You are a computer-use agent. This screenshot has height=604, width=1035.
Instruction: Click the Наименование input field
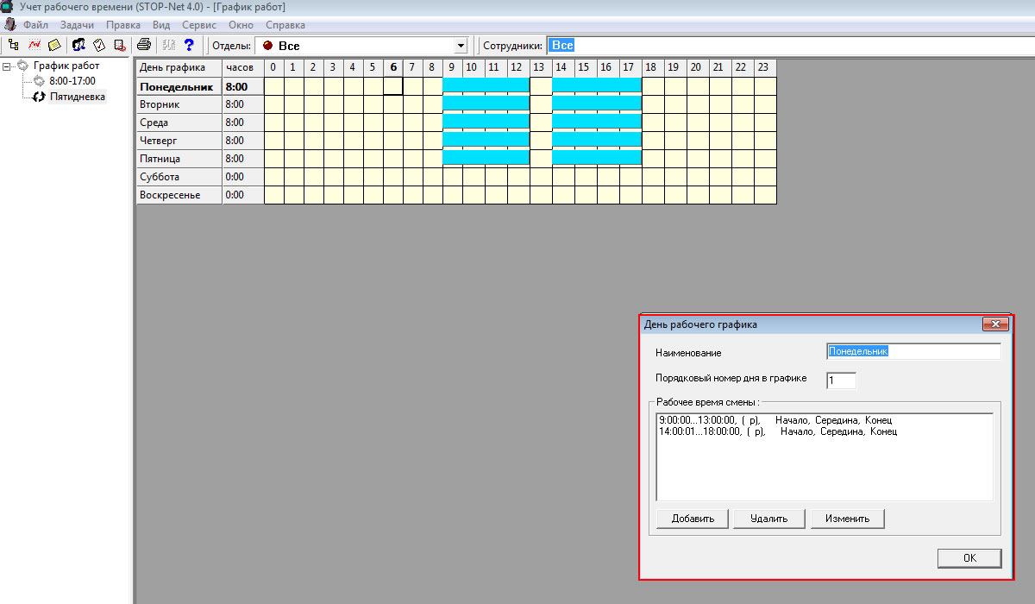point(913,352)
